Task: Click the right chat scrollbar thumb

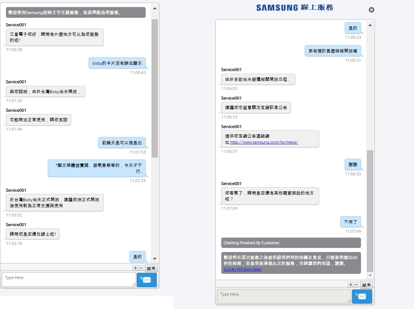Action: tap(370, 211)
